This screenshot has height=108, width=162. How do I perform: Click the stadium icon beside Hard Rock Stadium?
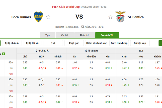pyautogui.click(x=57, y=27)
